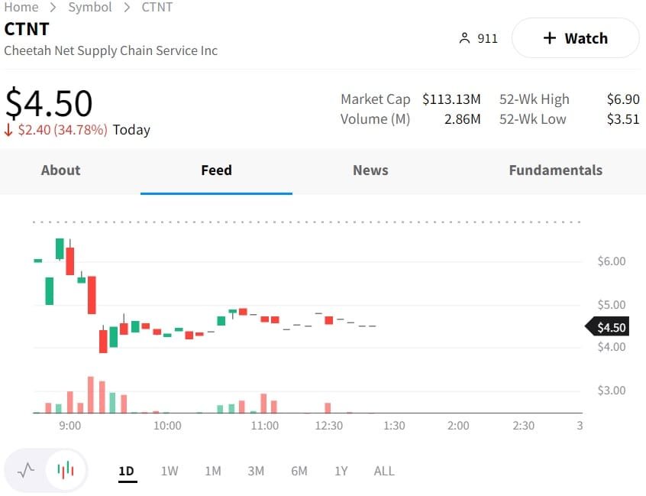Screen dimensions: 646x496
Task: Open the About tab
Action: 60,170
